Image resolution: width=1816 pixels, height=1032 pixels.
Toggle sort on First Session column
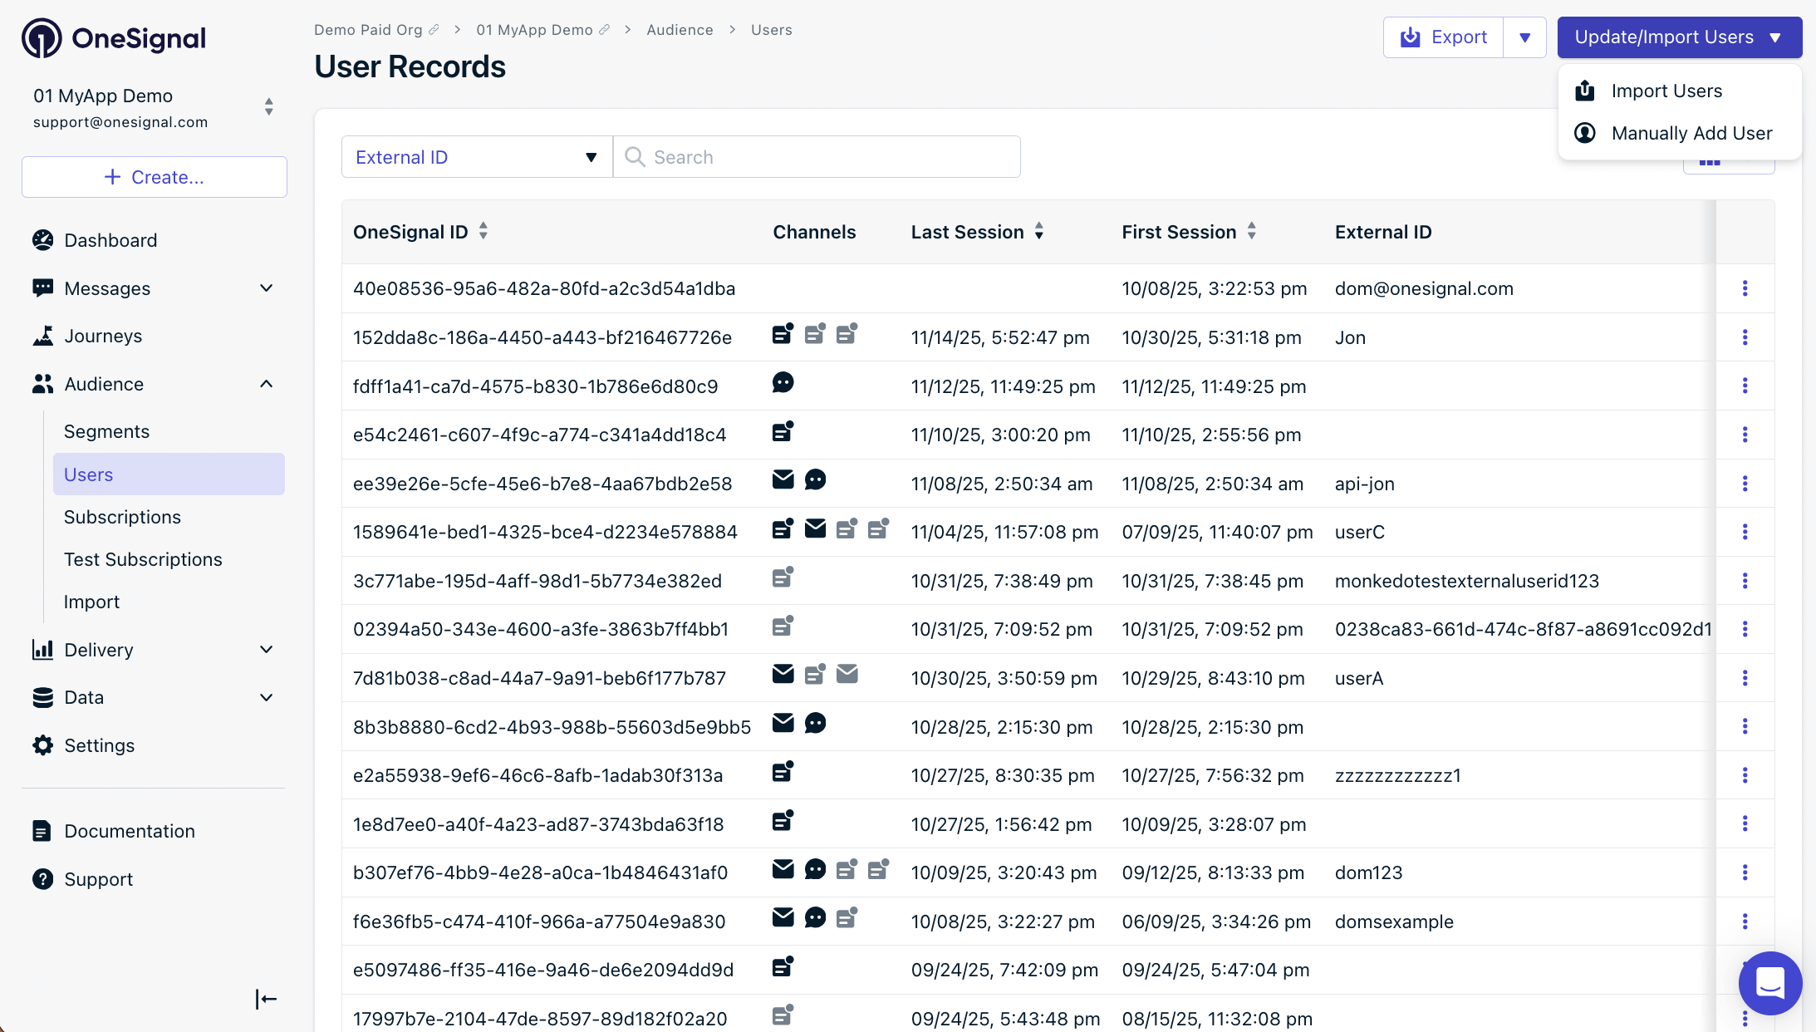(x=1251, y=232)
